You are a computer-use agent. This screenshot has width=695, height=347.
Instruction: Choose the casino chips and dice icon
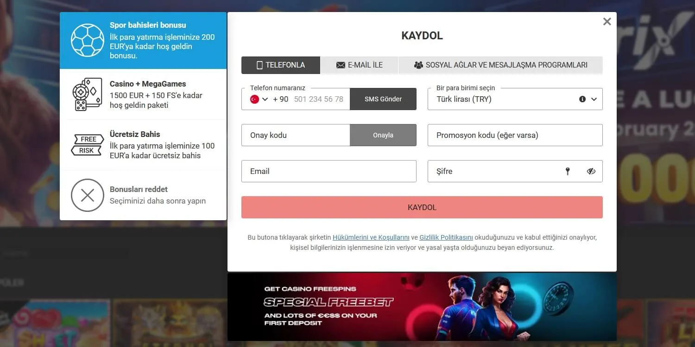(x=88, y=94)
